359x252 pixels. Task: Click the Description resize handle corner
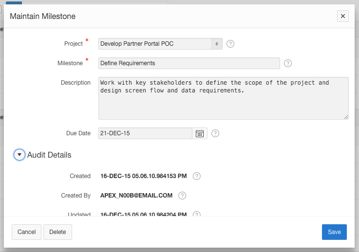tap(346, 117)
